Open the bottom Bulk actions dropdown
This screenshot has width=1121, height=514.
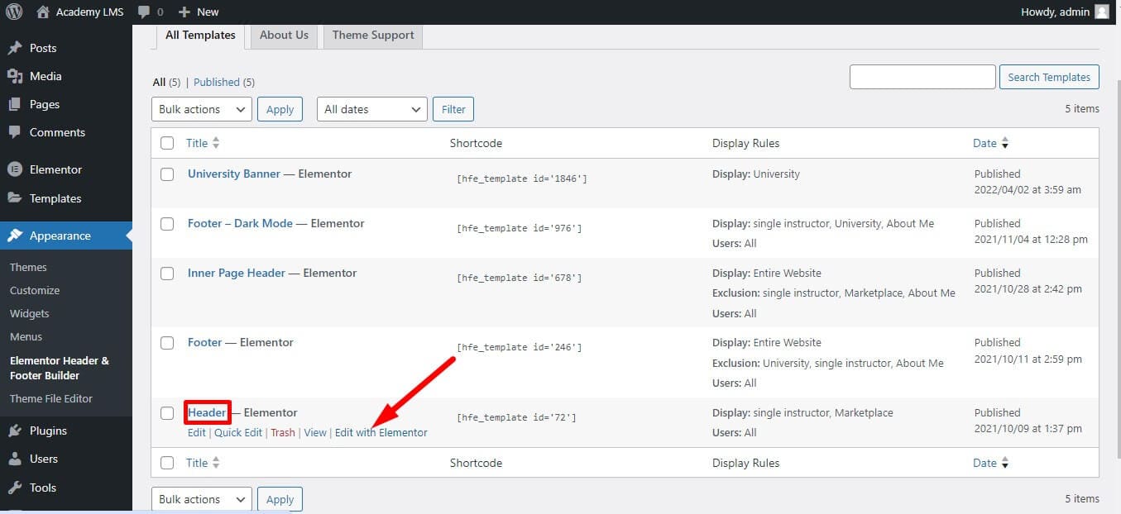click(202, 499)
